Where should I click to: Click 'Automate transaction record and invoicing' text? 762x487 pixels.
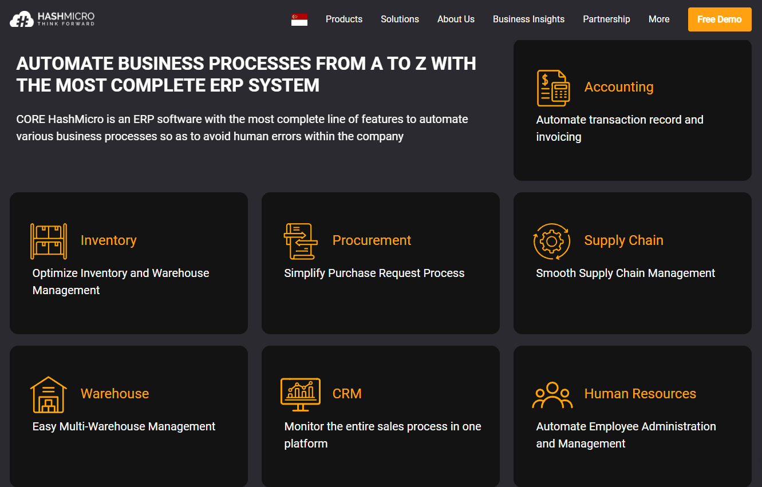pyautogui.click(x=619, y=128)
